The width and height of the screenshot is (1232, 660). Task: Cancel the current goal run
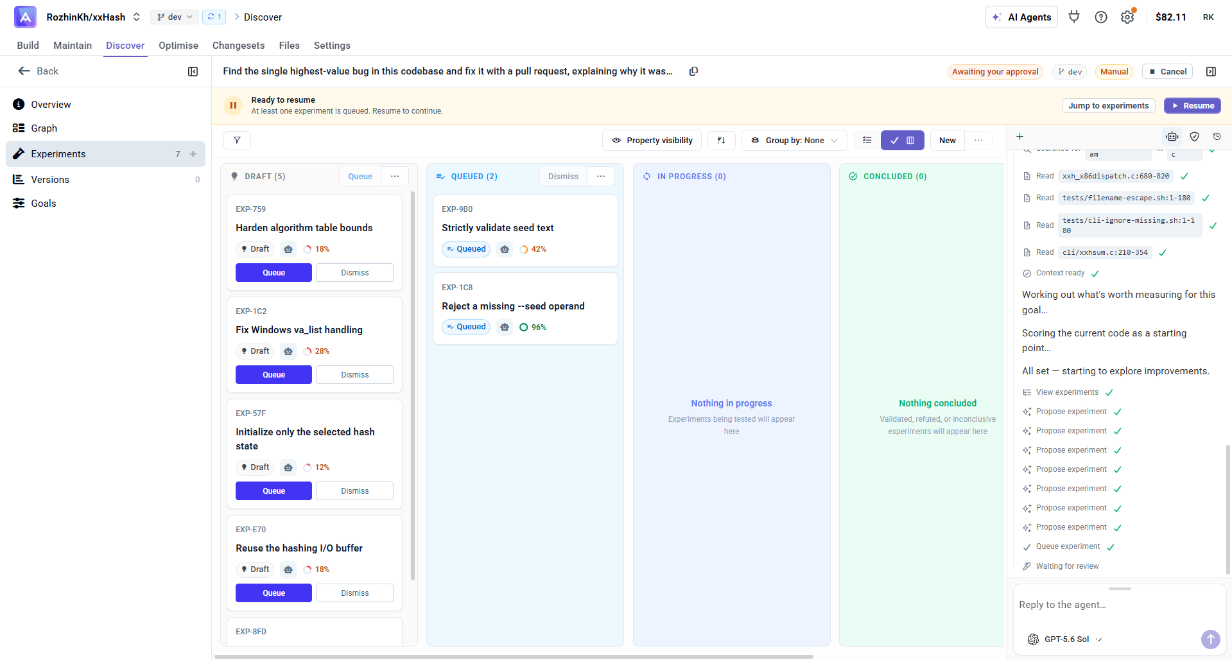coord(1167,71)
